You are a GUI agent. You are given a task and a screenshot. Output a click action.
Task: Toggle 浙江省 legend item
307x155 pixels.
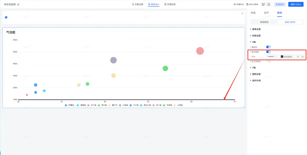point(92,105)
